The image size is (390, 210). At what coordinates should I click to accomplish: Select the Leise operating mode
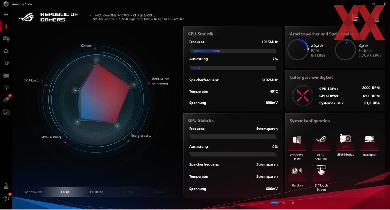[x=65, y=192]
